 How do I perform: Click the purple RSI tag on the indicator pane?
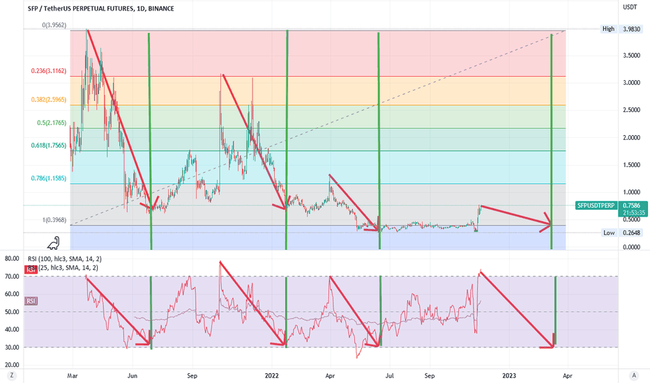coord(31,301)
